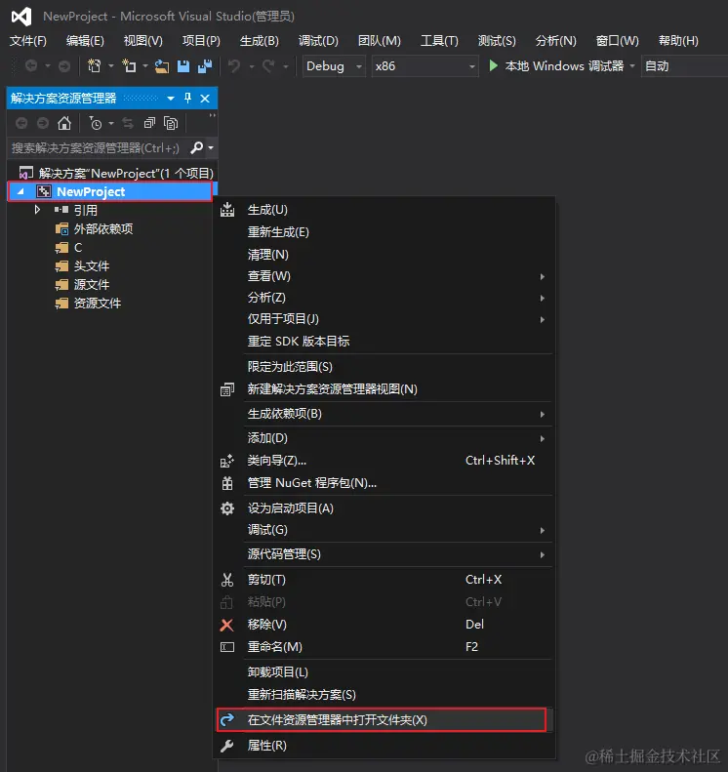
Task: Click the New Project toolbar icon
Action: point(94,65)
